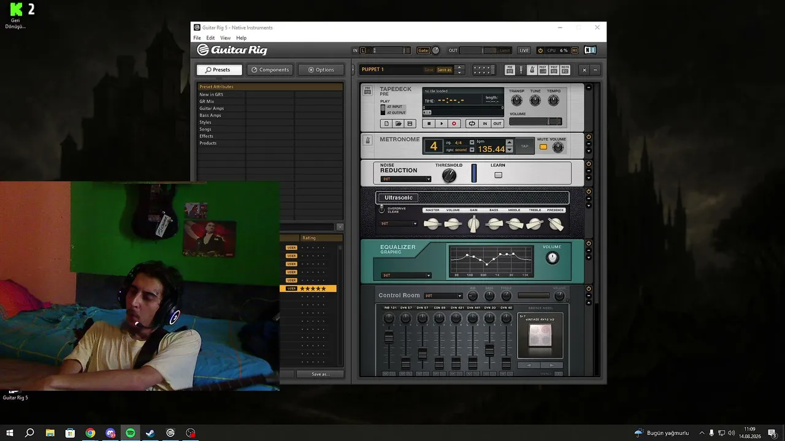Viewport: 785px width, 441px height.
Task: Open the metronome sync sound dropdown
Action: 472,150
